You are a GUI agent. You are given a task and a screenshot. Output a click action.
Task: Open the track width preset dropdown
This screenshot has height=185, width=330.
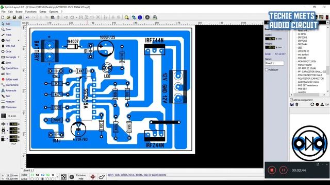[7, 124]
